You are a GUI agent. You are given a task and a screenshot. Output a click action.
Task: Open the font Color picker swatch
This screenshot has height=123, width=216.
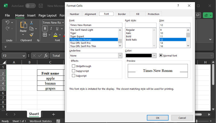(141, 55)
